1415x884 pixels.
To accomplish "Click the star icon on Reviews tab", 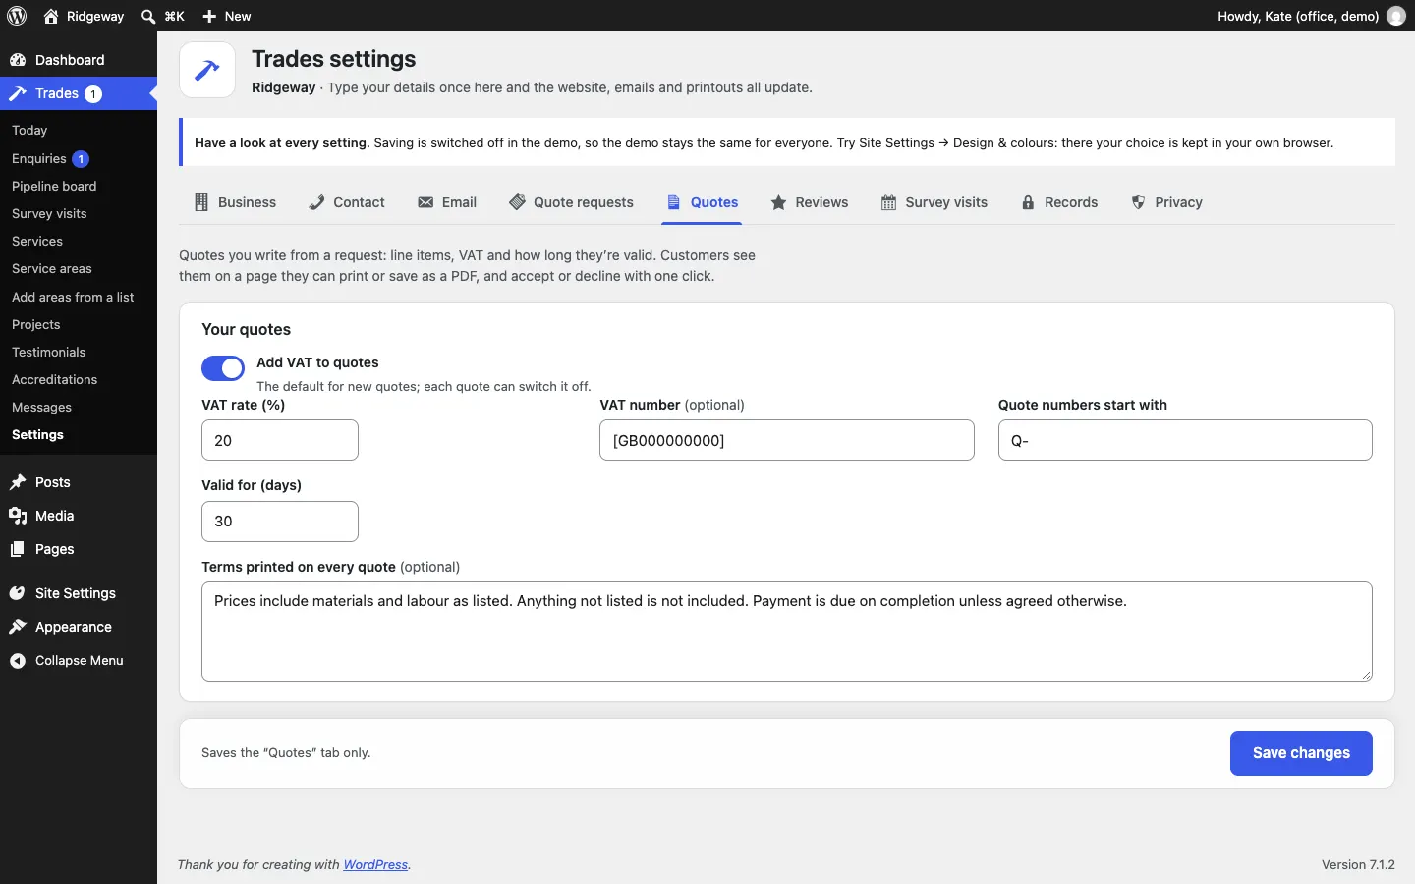I will (779, 202).
